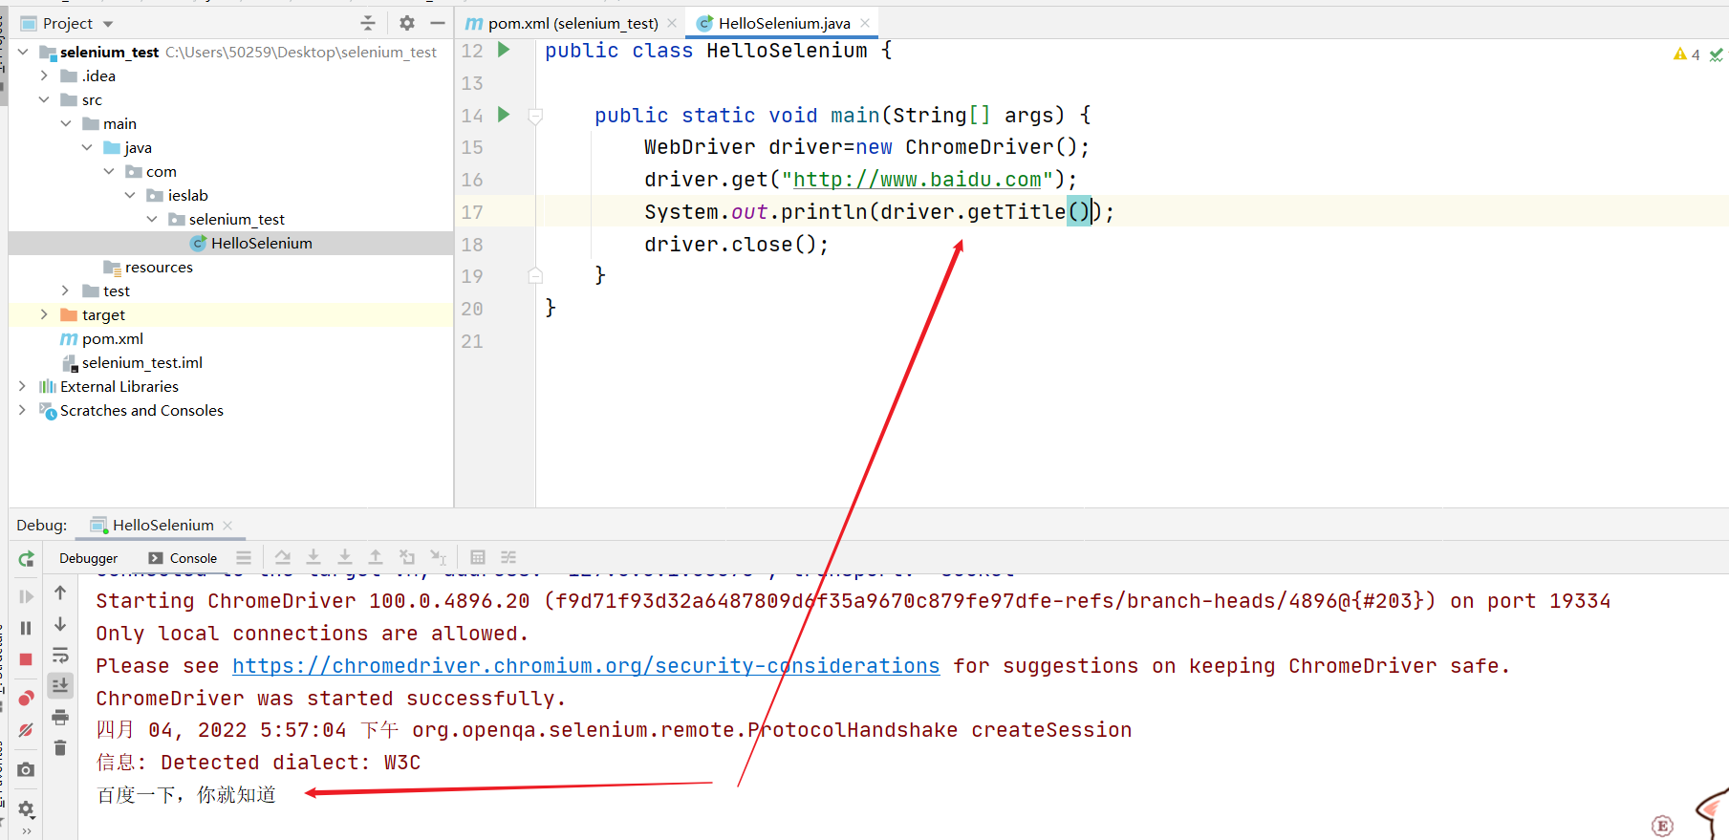The image size is (1729, 840).
Task: Click Step Over icon
Action: point(283,557)
